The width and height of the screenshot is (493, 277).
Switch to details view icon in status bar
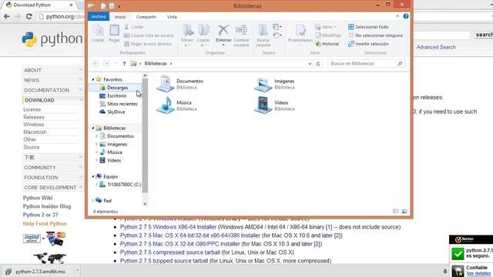coord(396,212)
